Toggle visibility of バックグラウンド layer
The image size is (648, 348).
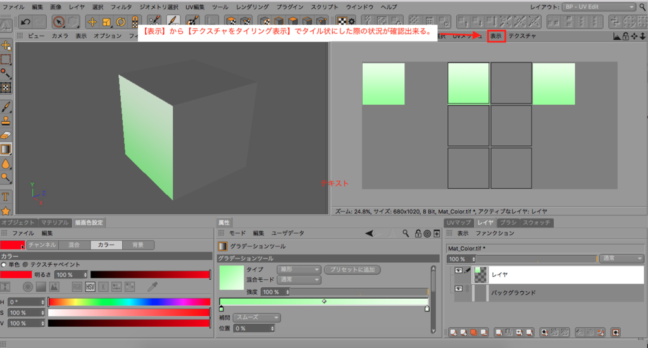[x=458, y=289]
